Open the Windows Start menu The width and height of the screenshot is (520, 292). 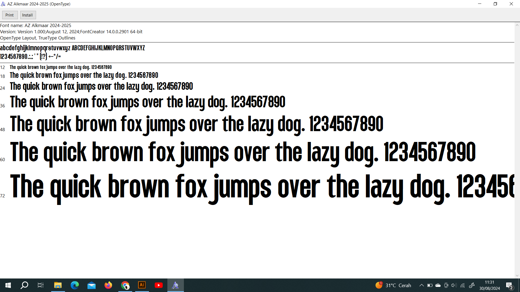[8, 285]
